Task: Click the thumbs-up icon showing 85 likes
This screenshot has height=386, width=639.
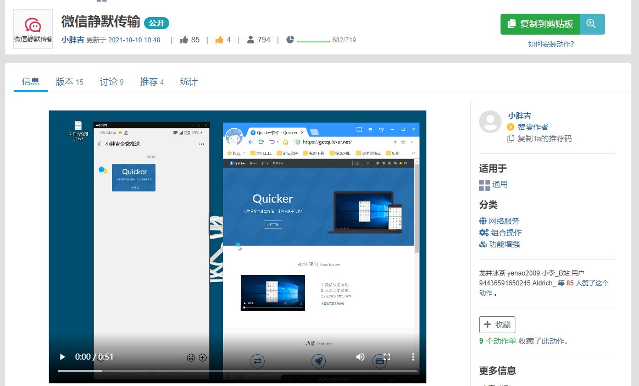Action: click(184, 40)
